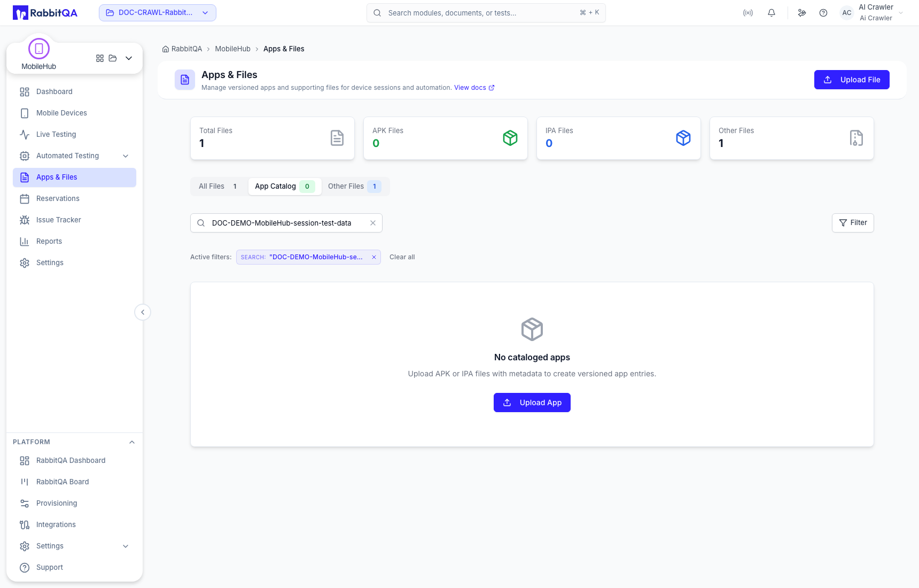The height and width of the screenshot is (588, 919).
Task: Open Integrations page
Action: pos(74,524)
